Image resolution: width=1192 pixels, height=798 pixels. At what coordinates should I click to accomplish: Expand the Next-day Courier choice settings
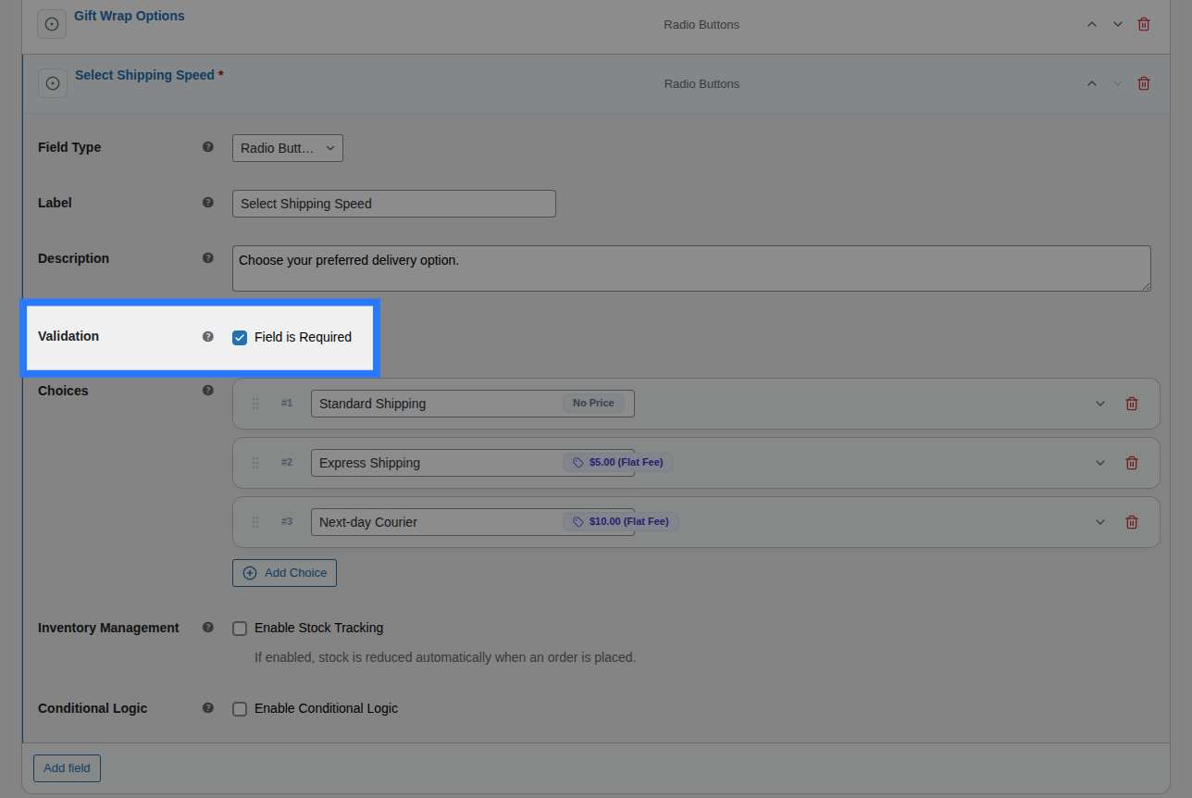pyautogui.click(x=1100, y=522)
